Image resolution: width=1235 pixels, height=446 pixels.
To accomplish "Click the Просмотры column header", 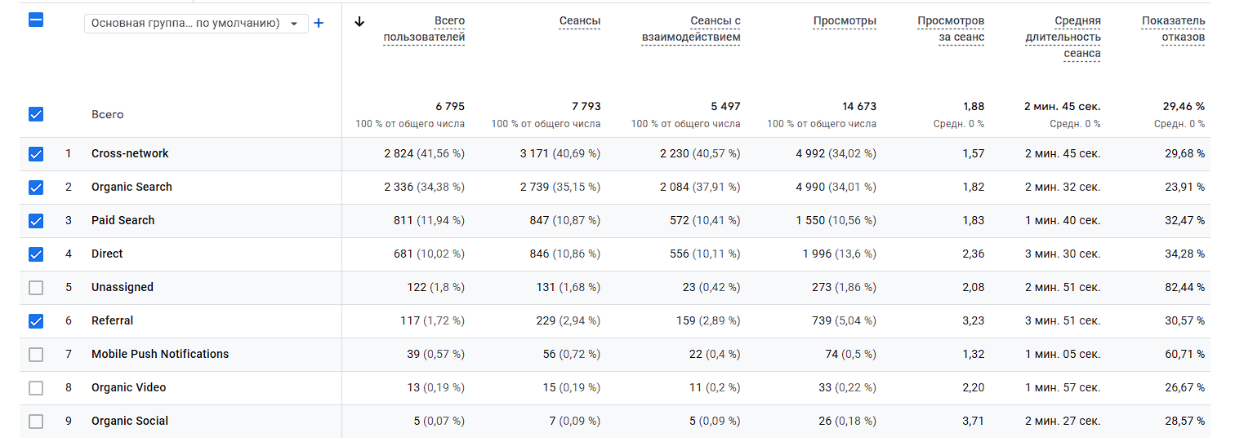I will 845,21.
